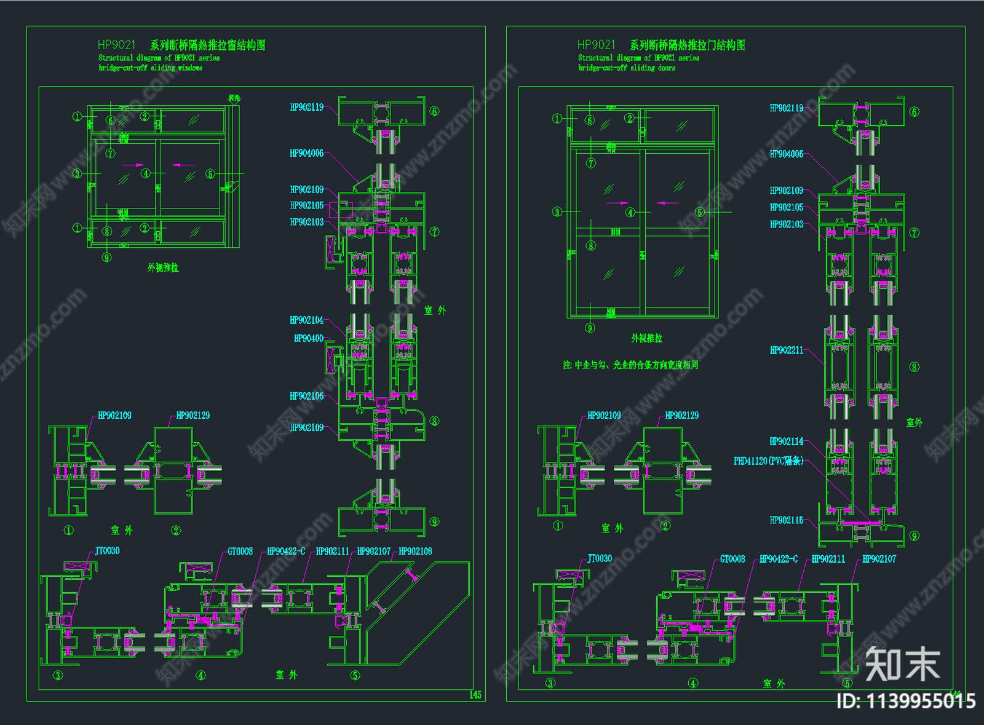Pick HP90422-C label on the sliding windows sheet
984x725 pixels.
(x=286, y=552)
